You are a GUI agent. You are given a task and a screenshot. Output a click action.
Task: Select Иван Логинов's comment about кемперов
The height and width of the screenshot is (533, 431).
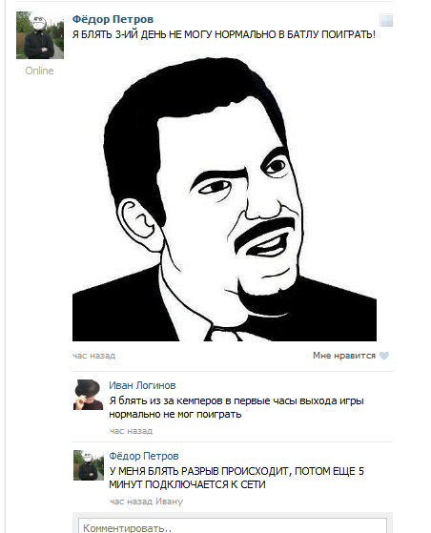(x=236, y=407)
